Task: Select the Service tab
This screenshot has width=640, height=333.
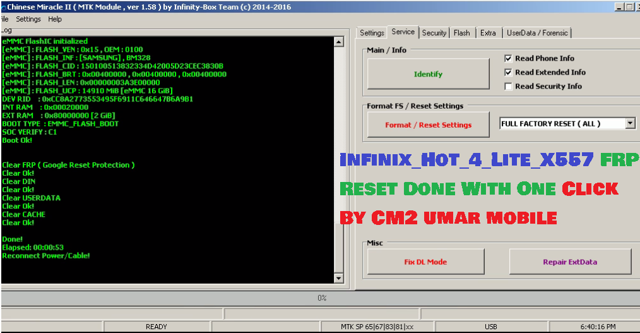Action: pos(403,32)
